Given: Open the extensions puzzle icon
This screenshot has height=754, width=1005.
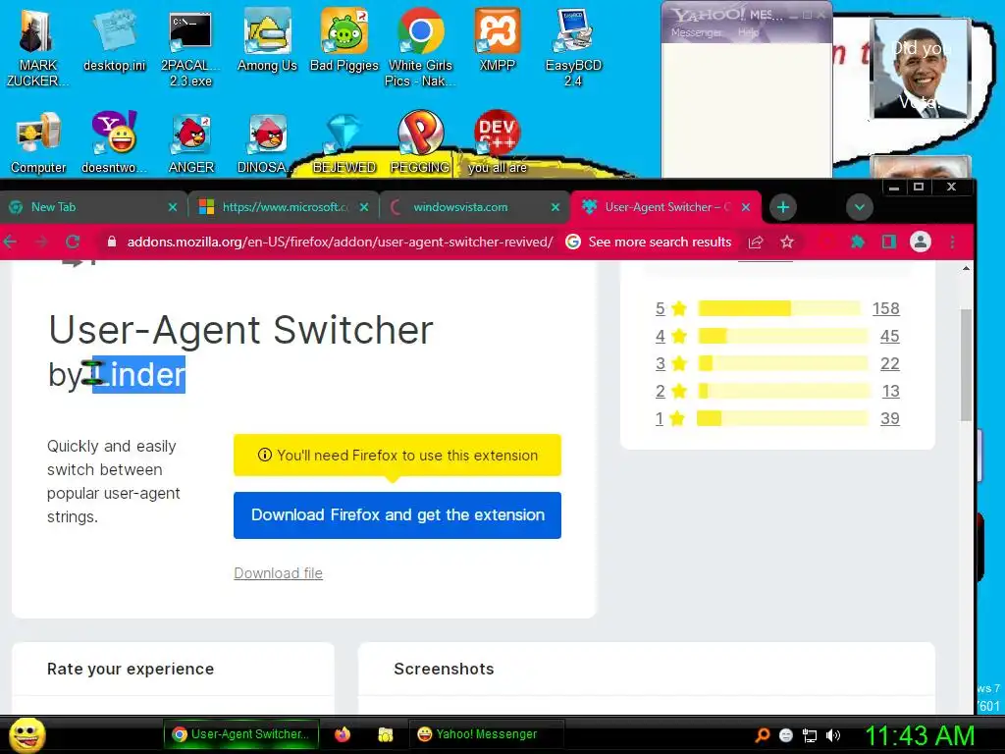Looking at the screenshot, I should [857, 242].
